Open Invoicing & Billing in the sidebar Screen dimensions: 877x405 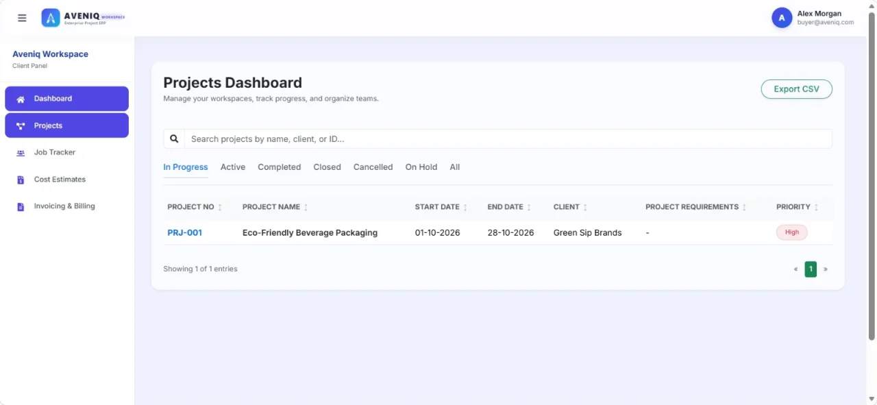coord(66,206)
